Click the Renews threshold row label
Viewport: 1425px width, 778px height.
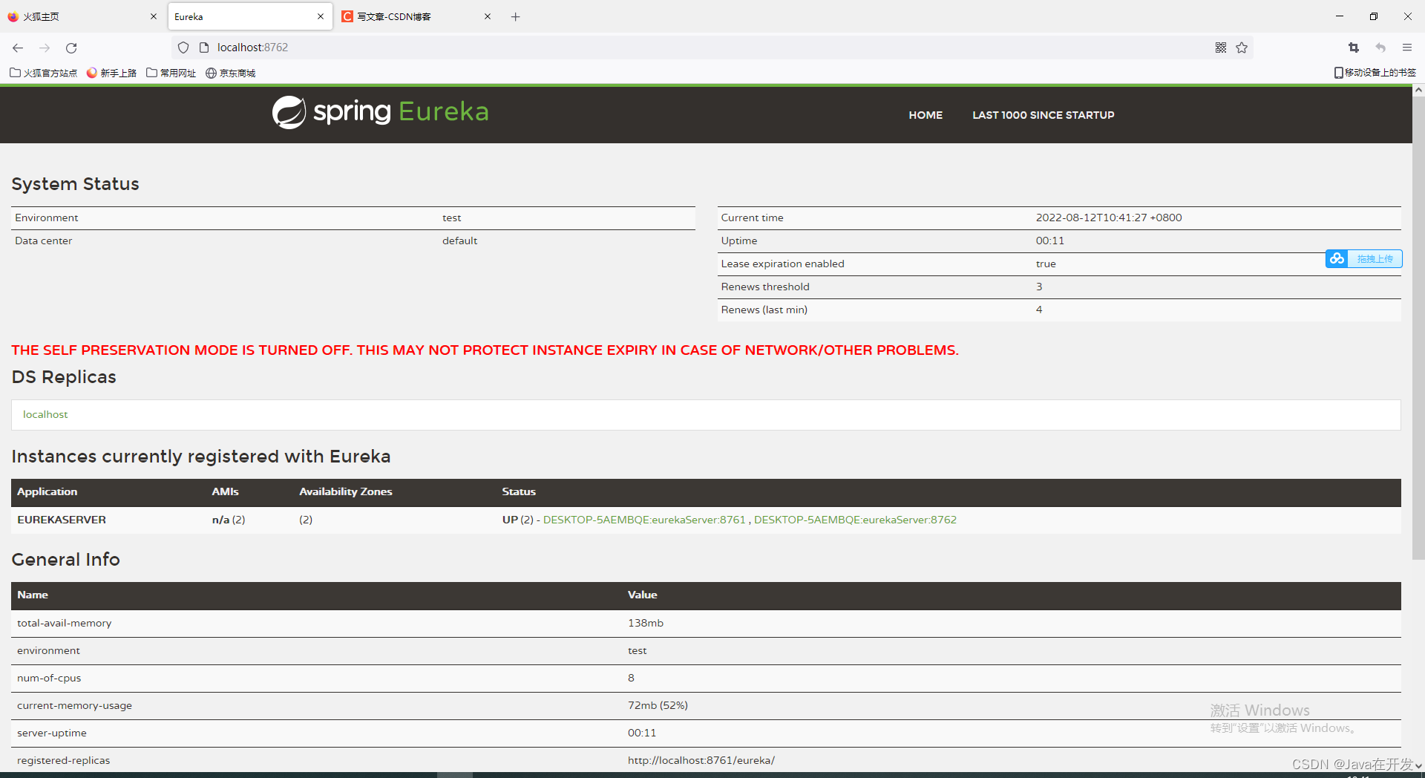point(765,287)
